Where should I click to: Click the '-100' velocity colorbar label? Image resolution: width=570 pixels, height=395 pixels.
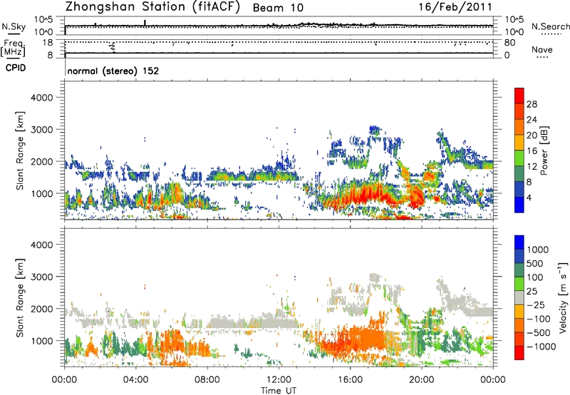pos(539,319)
